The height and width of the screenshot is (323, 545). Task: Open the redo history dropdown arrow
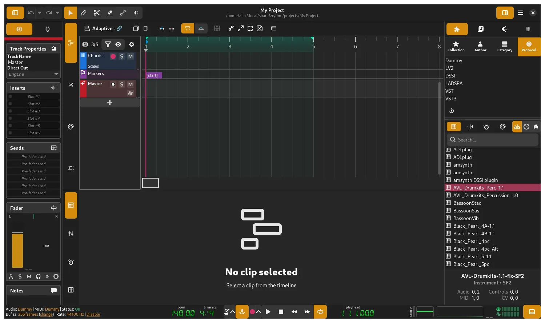(57, 13)
